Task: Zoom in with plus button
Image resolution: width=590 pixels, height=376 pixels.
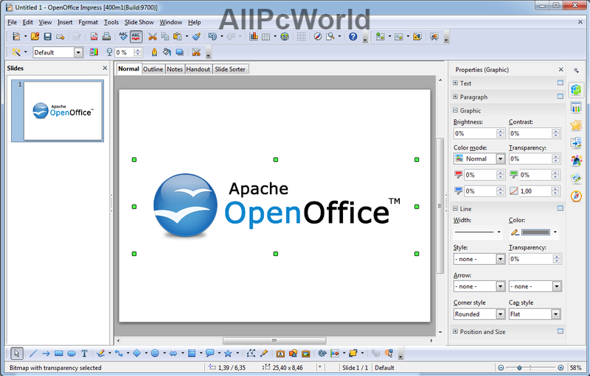Action: (x=560, y=368)
